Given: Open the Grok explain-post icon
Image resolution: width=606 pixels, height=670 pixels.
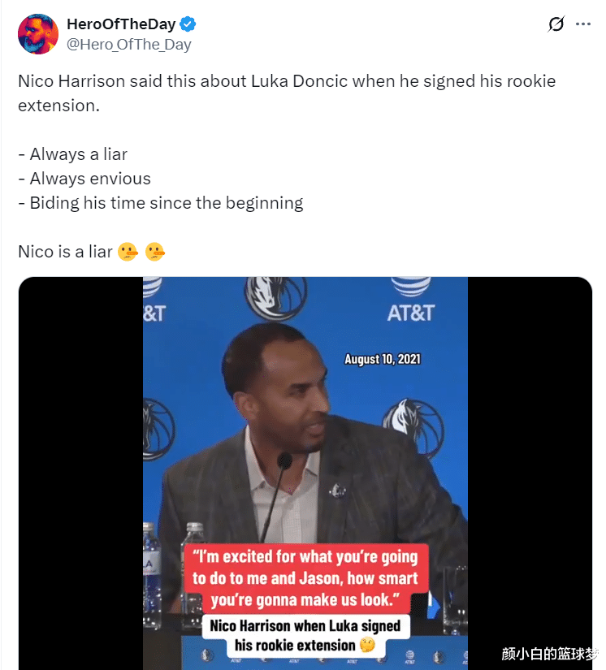Looking at the screenshot, I should (556, 24).
